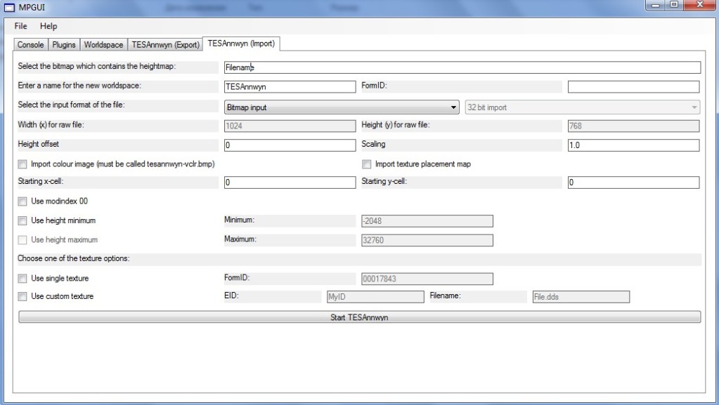The width and height of the screenshot is (719, 405).
Task: Expand the Bitmap input format dropdown
Action: pyautogui.click(x=342, y=107)
